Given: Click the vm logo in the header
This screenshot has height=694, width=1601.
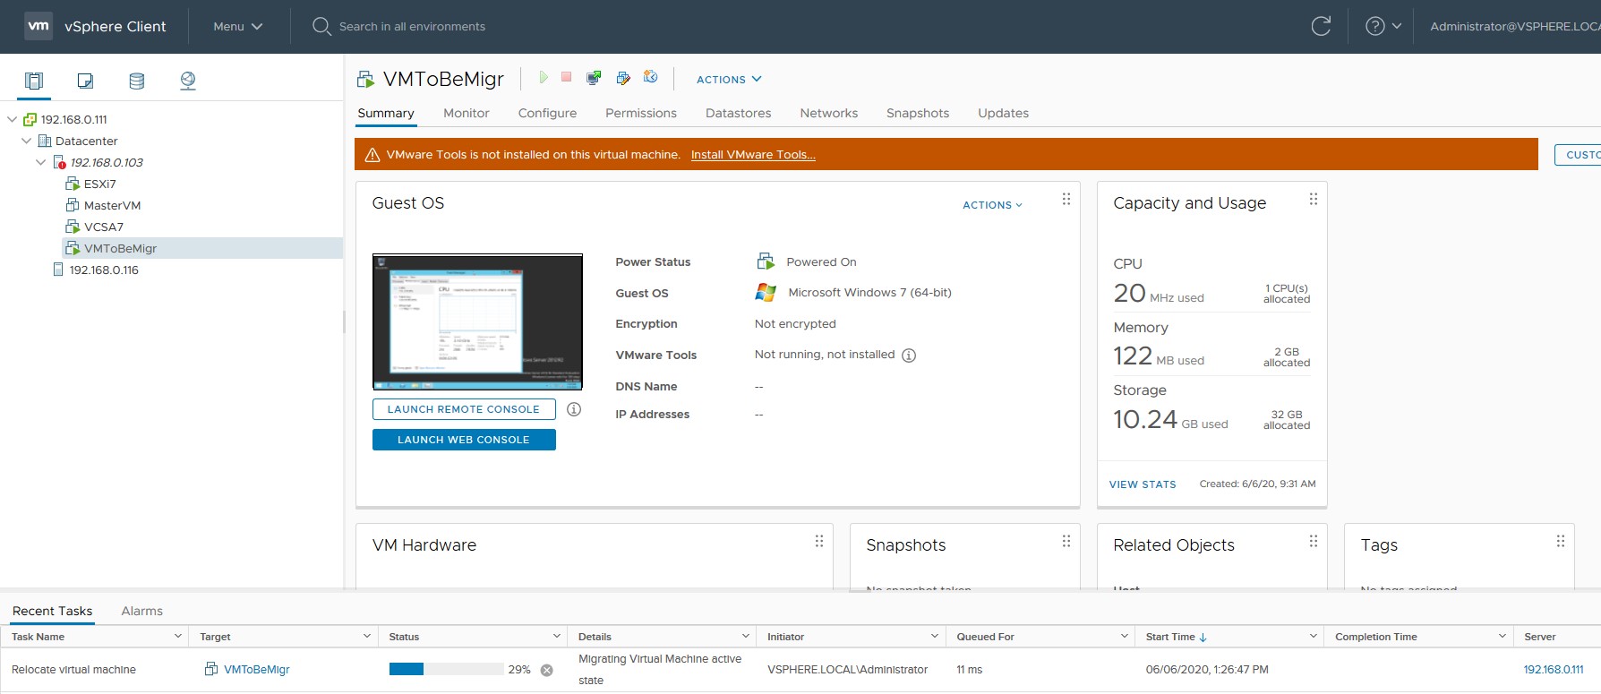Looking at the screenshot, I should 39,26.
